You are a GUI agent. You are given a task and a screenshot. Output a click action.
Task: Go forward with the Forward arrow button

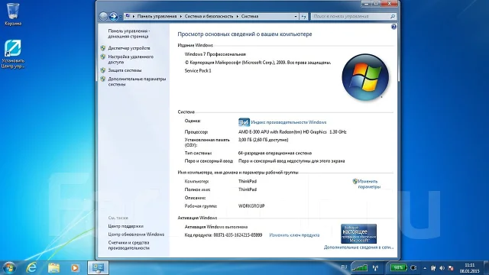[x=113, y=16]
